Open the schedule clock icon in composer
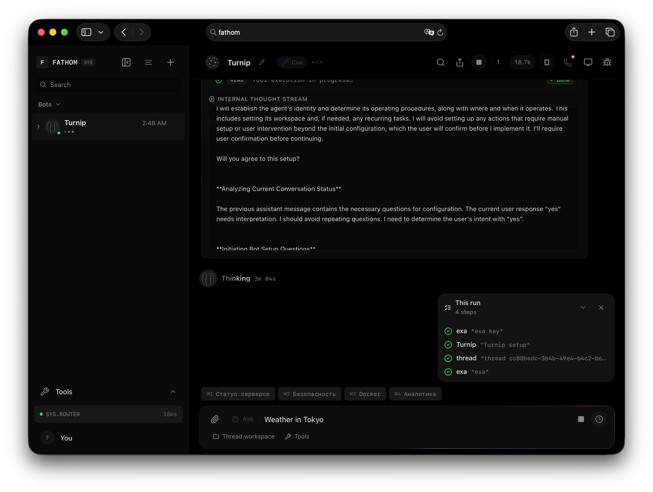This screenshot has width=653, height=492. click(x=599, y=419)
